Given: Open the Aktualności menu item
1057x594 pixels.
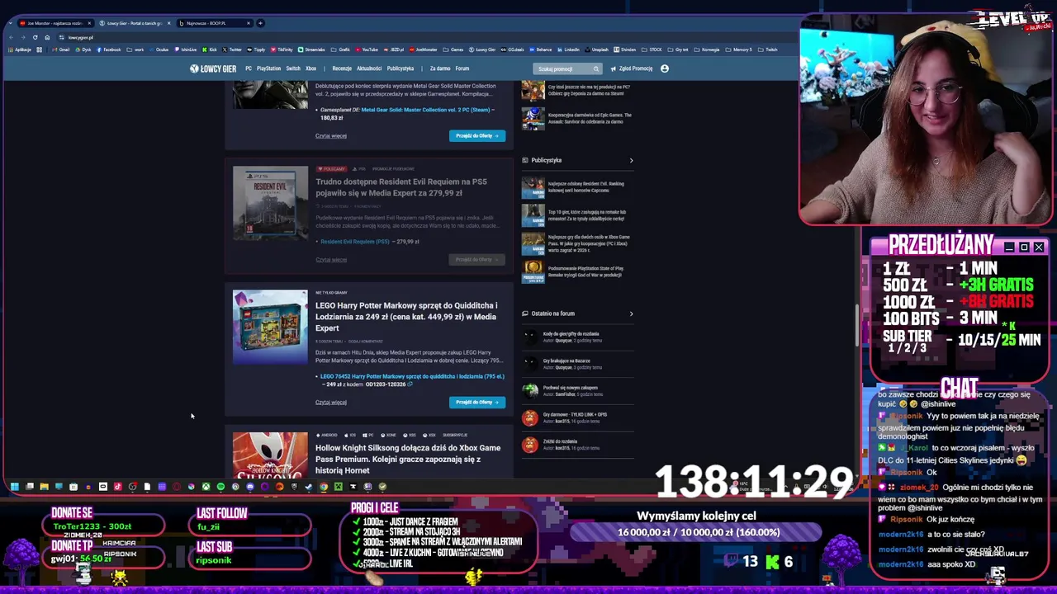Looking at the screenshot, I should click(369, 68).
